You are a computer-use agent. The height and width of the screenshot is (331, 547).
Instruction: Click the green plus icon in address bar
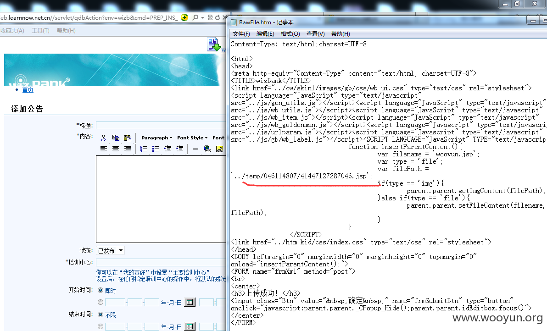(x=184, y=17)
